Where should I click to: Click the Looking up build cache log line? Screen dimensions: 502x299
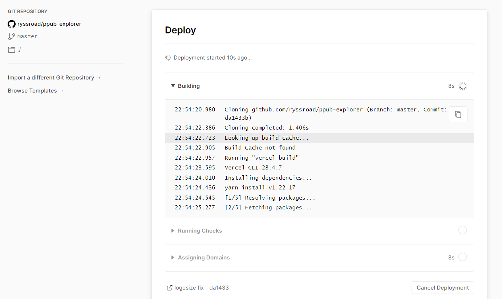pos(319,138)
